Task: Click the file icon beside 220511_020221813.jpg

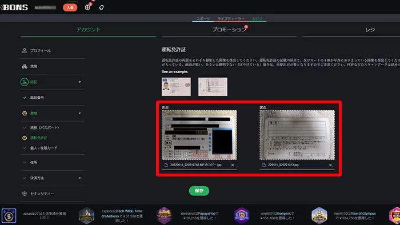Action: (264, 165)
